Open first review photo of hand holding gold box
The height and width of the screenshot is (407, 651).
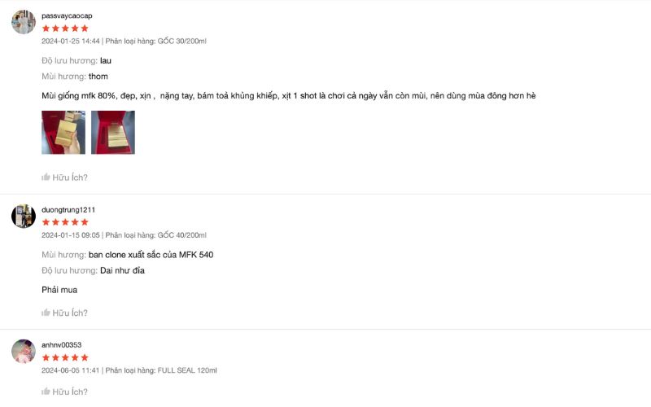pos(63,133)
